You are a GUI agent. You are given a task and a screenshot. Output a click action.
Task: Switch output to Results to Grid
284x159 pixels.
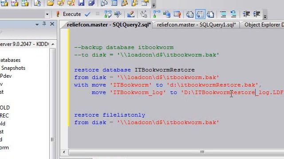tap(200, 14)
